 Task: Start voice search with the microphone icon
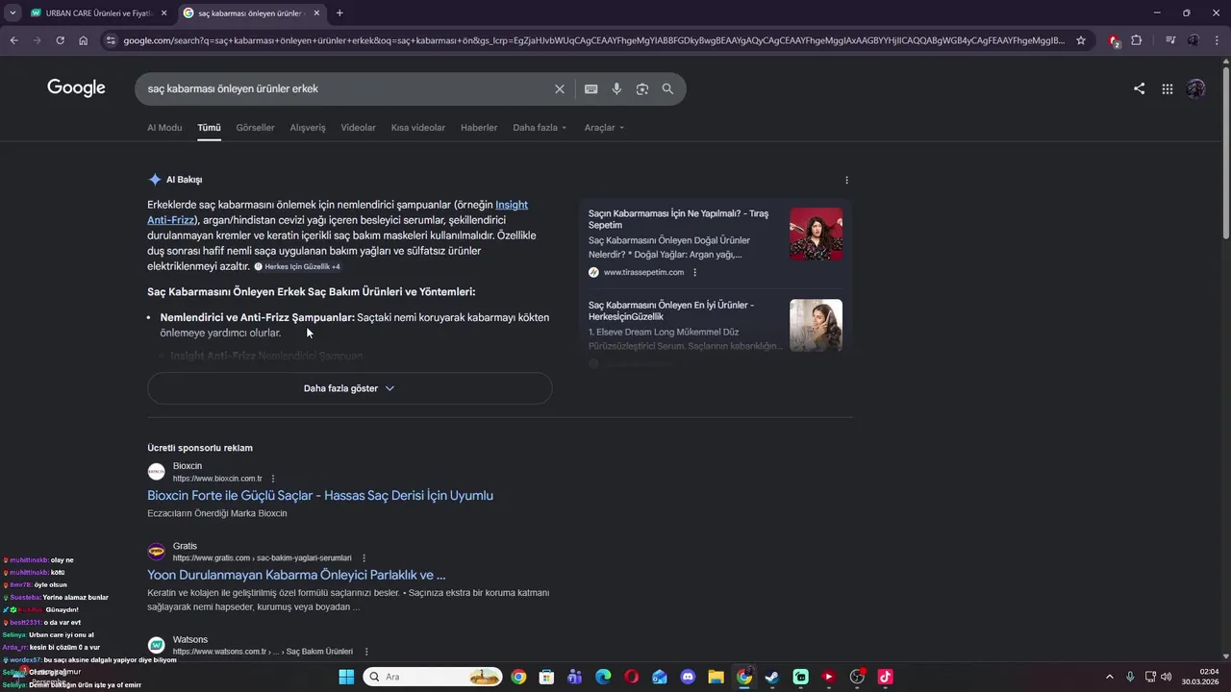pos(616,88)
